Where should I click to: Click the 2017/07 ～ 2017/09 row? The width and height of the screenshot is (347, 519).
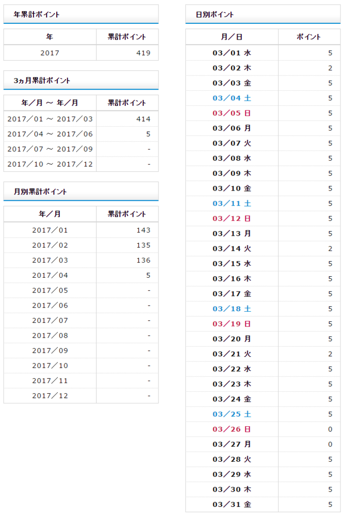[81, 149]
